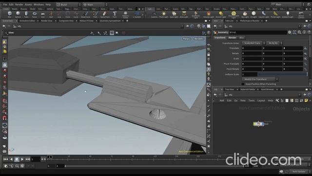Switch to Material Palette tab

[x=248, y=89]
